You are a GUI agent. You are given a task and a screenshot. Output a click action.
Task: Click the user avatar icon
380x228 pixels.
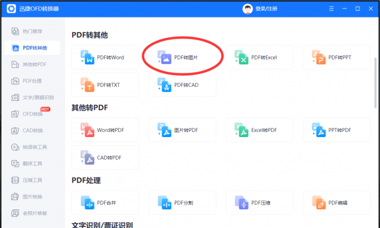[247, 9]
